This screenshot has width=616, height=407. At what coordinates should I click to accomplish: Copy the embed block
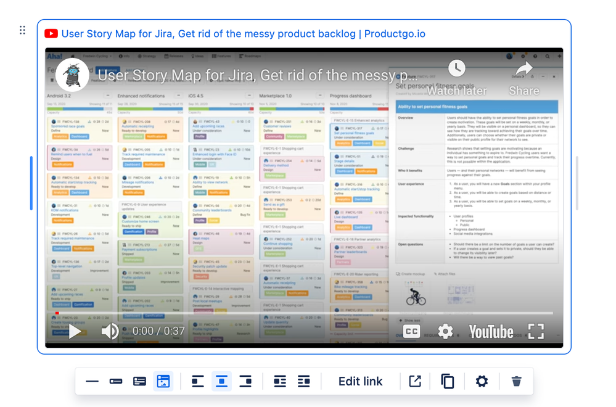[448, 382]
